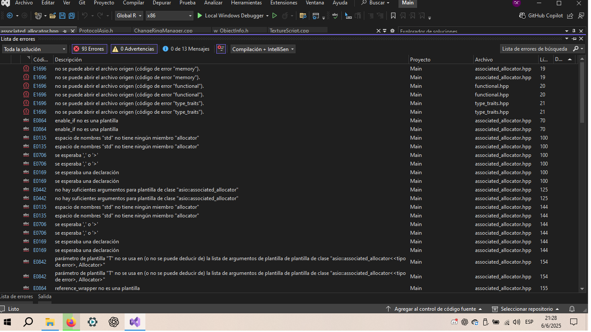Sort by the Archivo column header
Viewport: 591px width, 332px height.
[484, 59]
